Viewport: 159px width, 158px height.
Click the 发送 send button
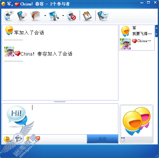pos(103,139)
